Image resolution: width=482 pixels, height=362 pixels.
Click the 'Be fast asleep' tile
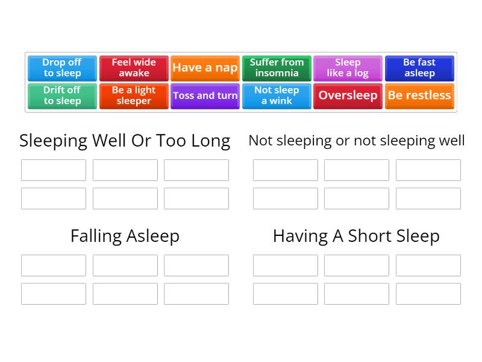click(419, 68)
